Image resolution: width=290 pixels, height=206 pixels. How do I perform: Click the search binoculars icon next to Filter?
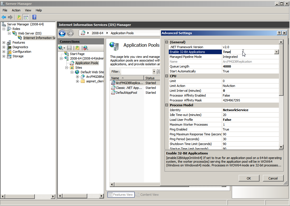pyautogui.click(x=158, y=71)
